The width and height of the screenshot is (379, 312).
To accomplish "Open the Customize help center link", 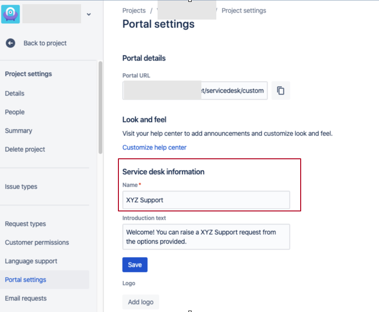I will 154,147.
